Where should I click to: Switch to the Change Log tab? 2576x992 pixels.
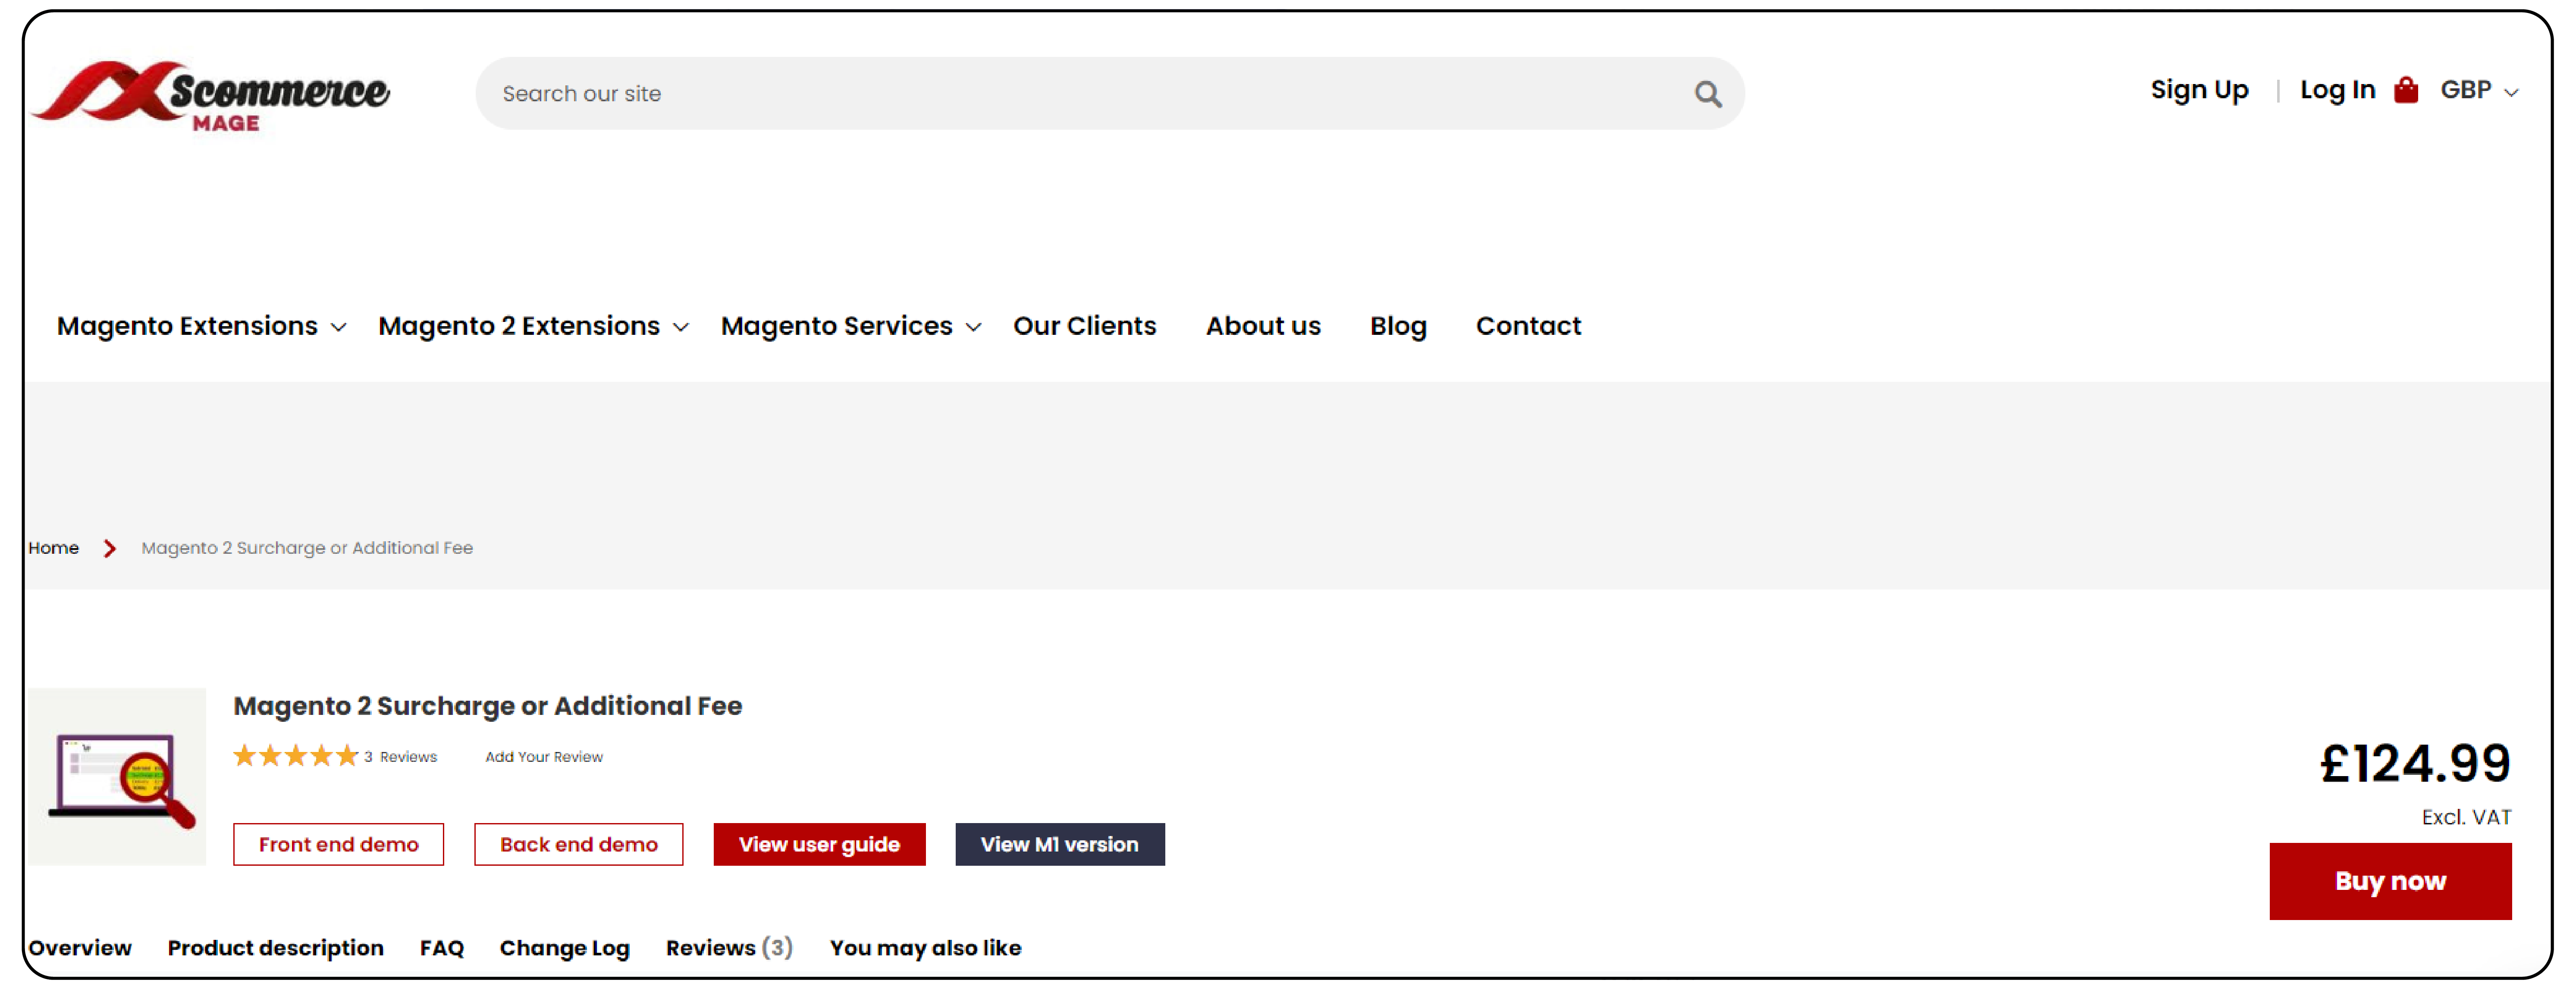point(565,948)
